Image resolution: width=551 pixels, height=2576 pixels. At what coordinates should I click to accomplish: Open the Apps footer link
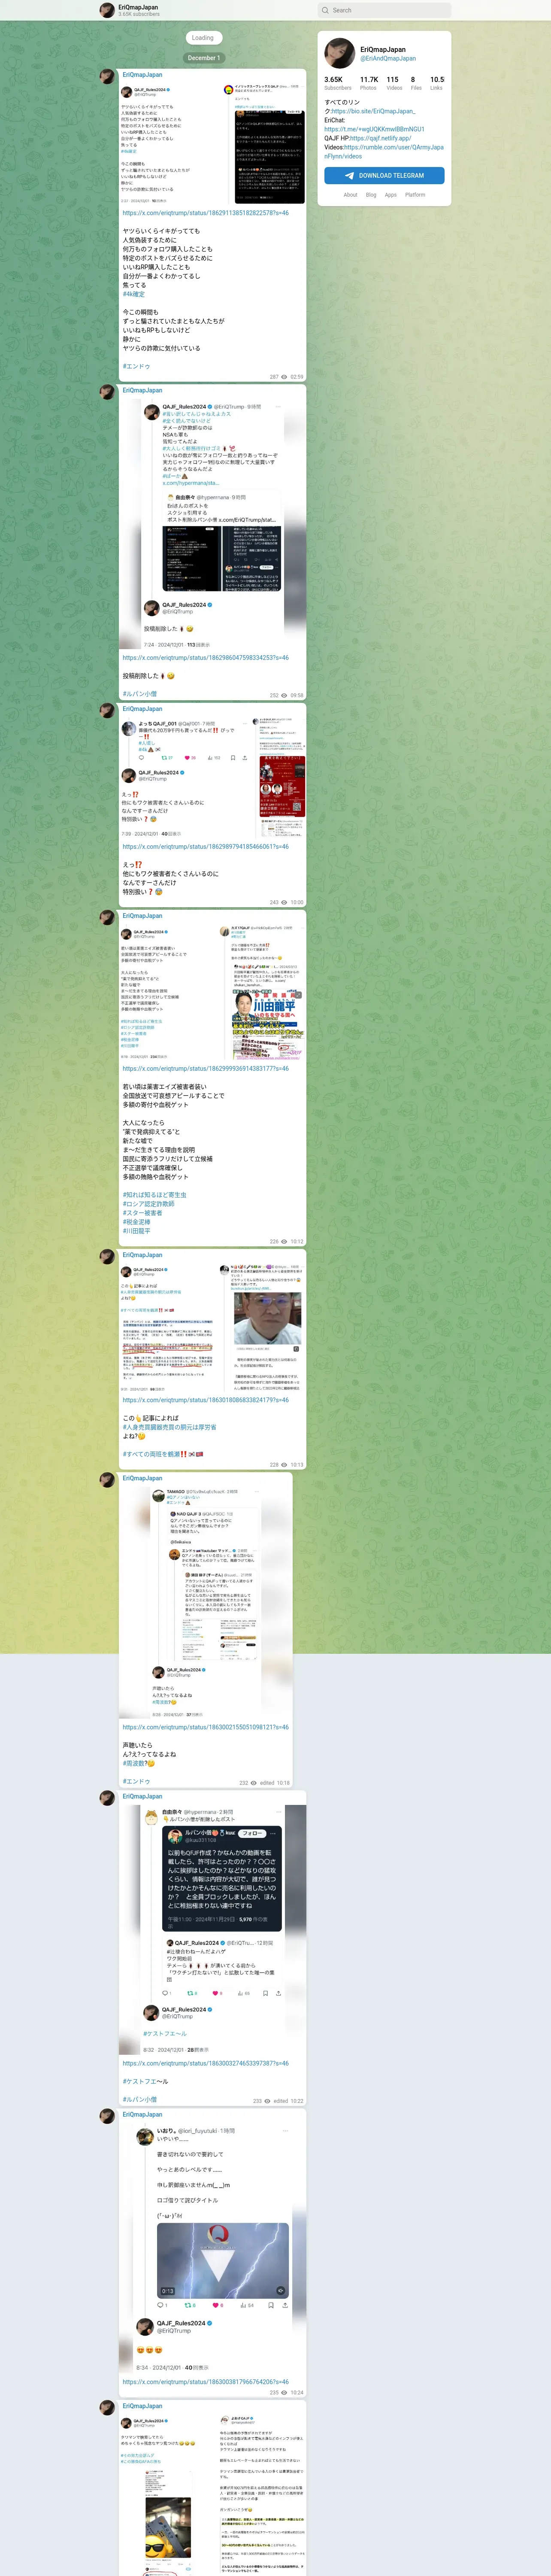pos(390,195)
